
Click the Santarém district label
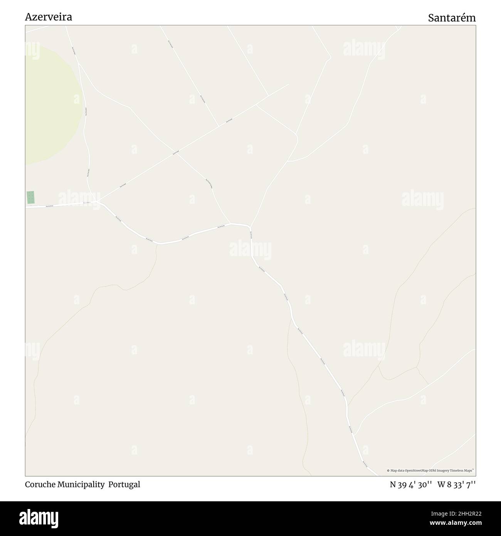(x=452, y=18)
